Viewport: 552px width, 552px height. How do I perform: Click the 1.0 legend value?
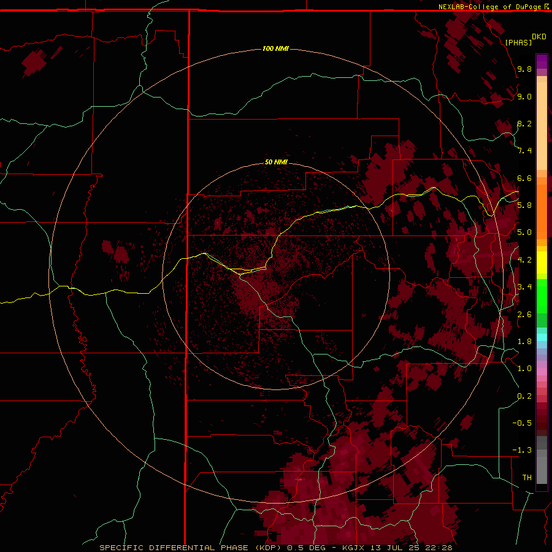tap(524, 369)
